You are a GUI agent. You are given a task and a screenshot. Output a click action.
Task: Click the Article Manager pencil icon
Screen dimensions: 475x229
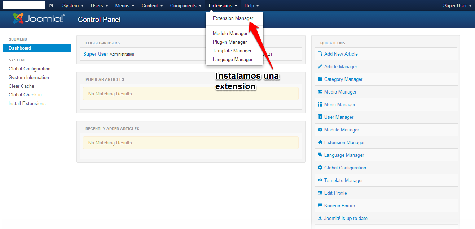point(320,66)
